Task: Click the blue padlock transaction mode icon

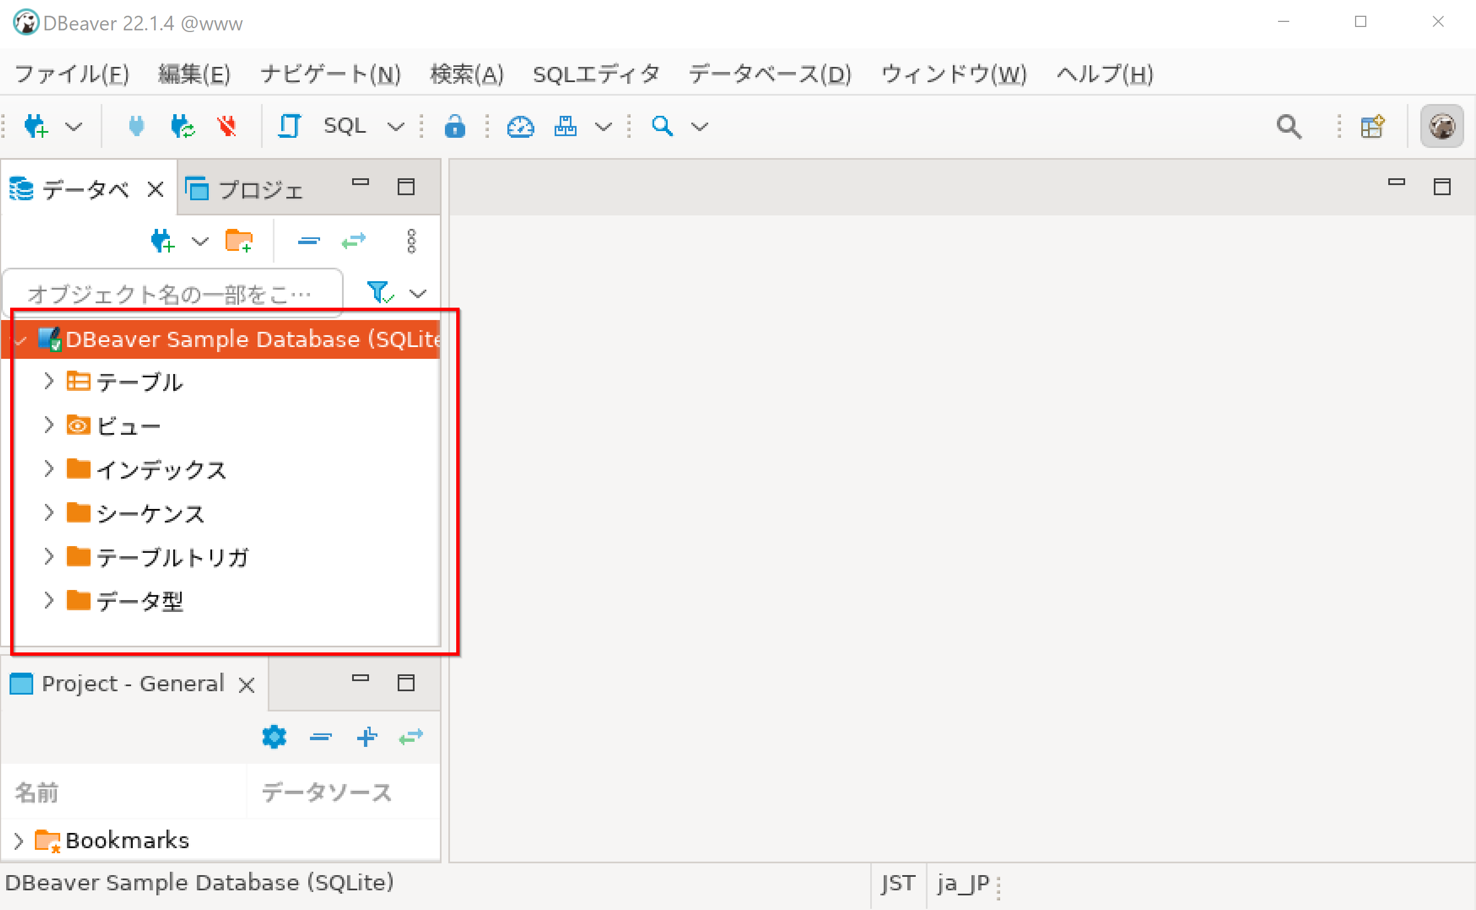Action: (x=454, y=127)
